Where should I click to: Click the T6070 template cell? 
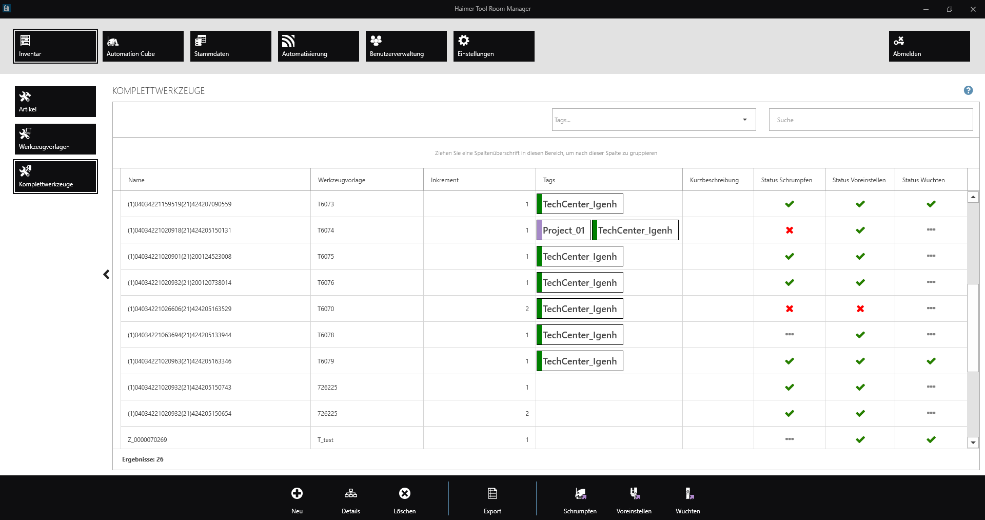tap(367, 309)
